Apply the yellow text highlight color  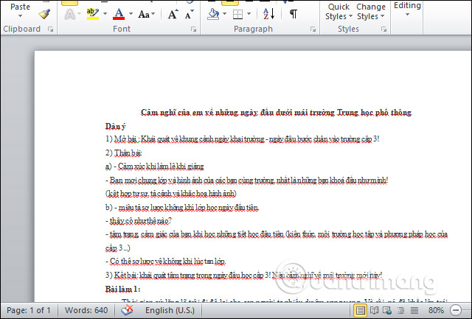click(x=93, y=14)
